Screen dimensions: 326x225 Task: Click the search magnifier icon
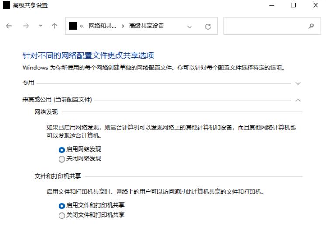311,26
